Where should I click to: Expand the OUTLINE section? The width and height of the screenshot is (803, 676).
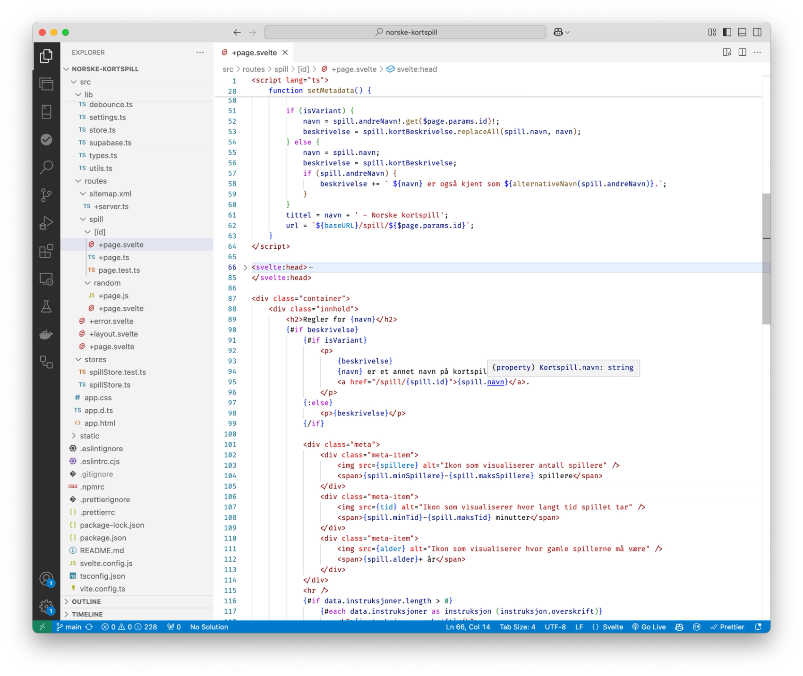(86, 601)
